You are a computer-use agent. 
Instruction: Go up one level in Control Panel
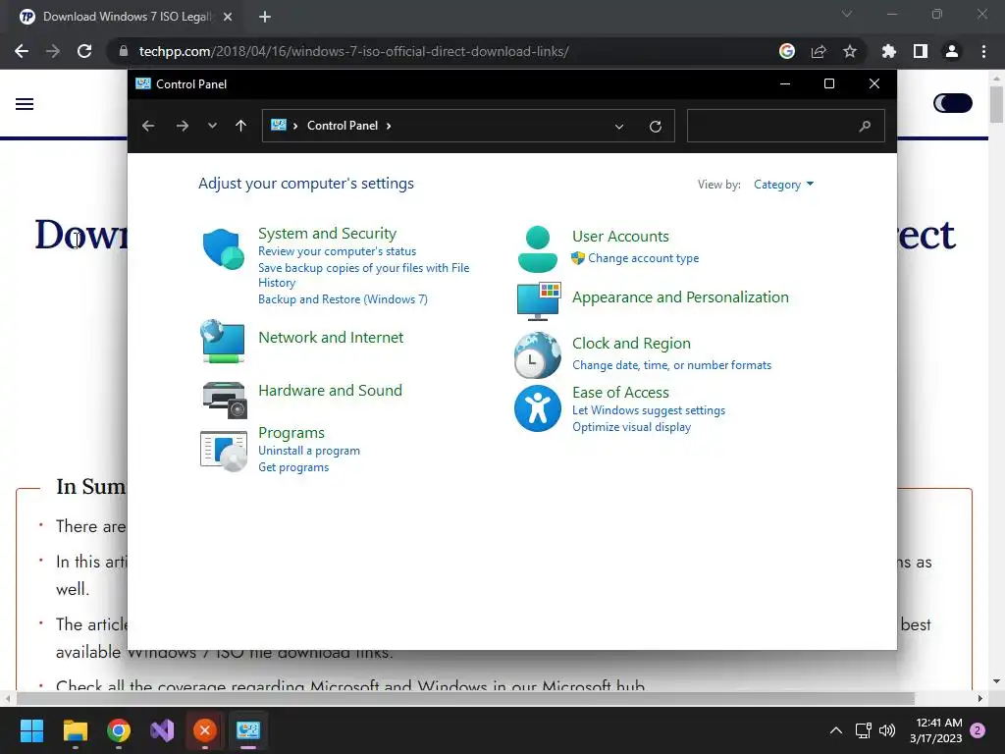pyautogui.click(x=240, y=126)
